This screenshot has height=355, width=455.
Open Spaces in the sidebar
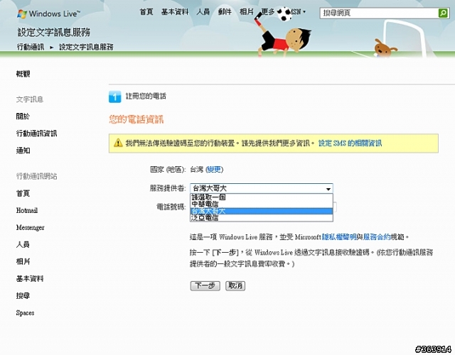point(26,313)
